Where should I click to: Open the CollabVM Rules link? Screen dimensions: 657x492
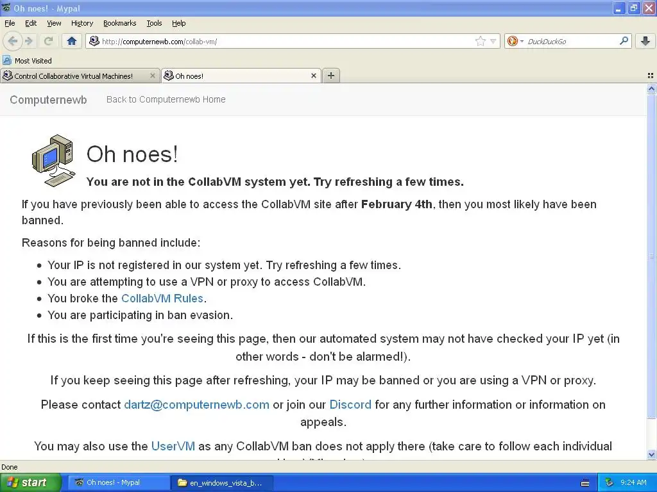click(x=162, y=299)
